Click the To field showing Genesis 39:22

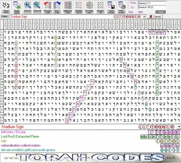pos(152,7)
